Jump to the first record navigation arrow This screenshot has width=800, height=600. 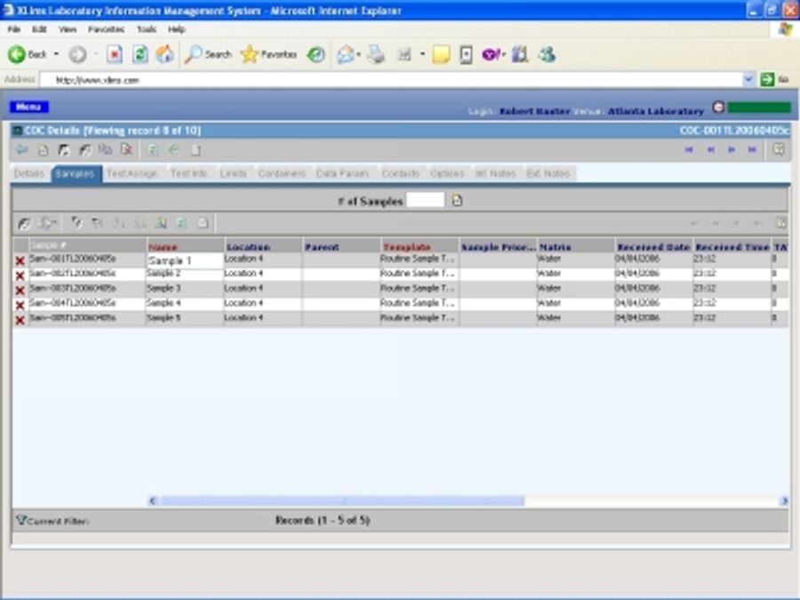point(689,149)
